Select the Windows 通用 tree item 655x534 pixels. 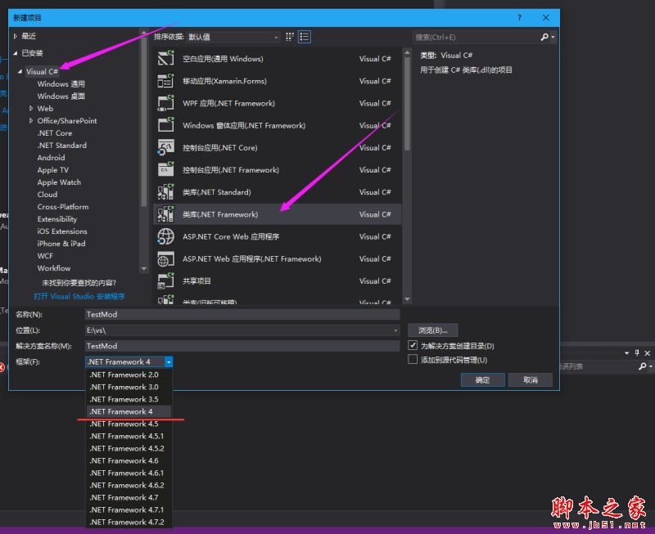(x=61, y=84)
